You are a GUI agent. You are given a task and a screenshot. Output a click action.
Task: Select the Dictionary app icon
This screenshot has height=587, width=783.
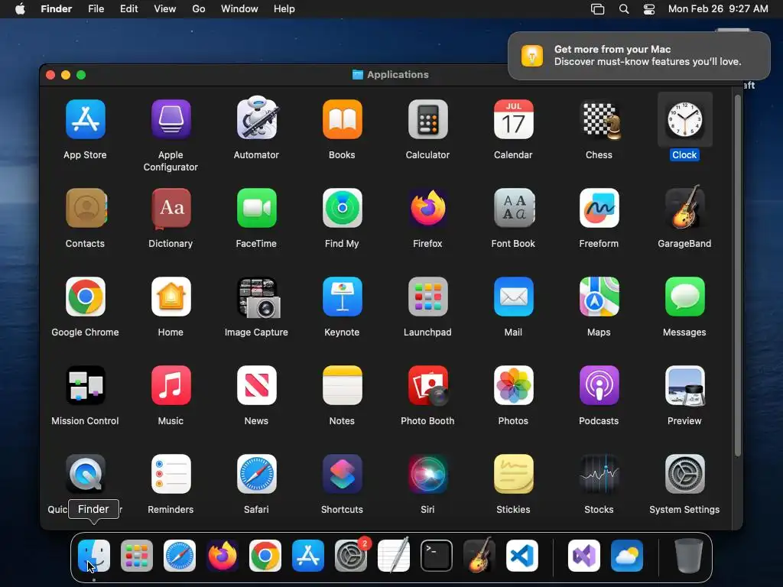[171, 208]
